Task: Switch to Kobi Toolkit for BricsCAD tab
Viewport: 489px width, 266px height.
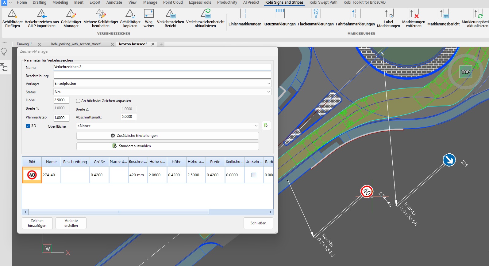Action: [x=364, y=2]
